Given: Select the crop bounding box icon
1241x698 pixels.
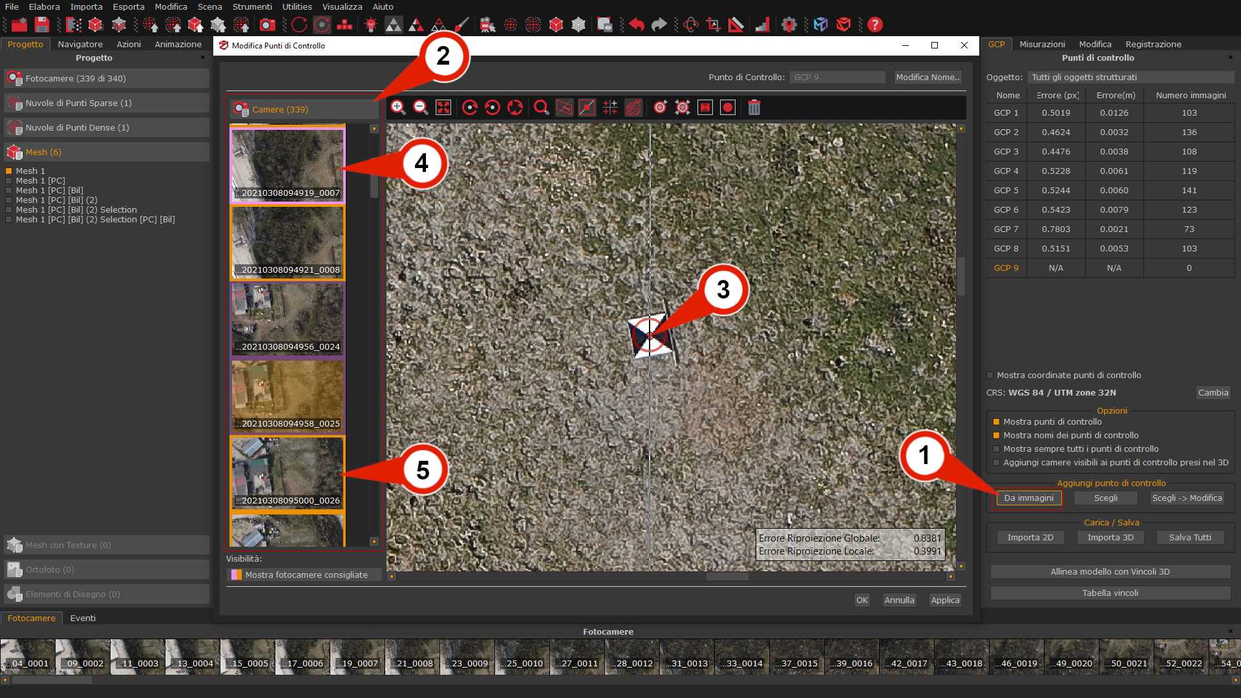Looking at the screenshot, I should point(714,25).
